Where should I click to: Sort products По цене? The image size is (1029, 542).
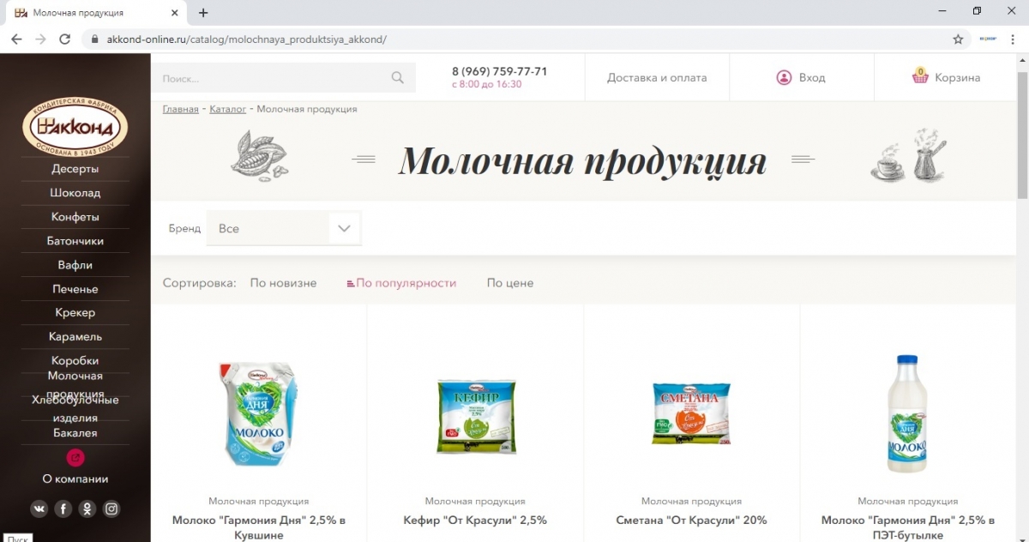click(510, 283)
